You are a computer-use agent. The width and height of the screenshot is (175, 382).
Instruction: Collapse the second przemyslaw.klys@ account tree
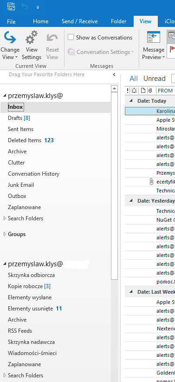tap(5, 264)
